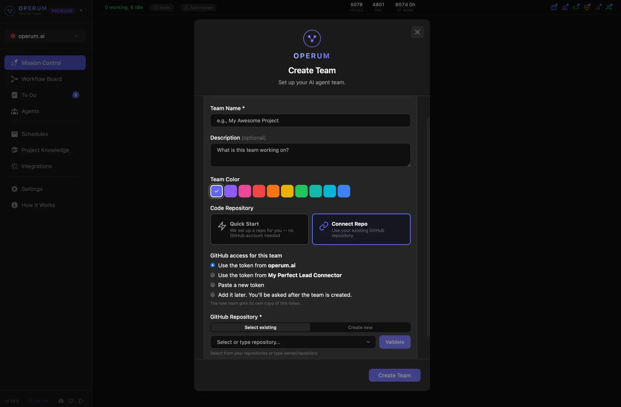Open Settings in the sidebar
The image size is (621, 407).
pyautogui.click(x=45, y=189)
